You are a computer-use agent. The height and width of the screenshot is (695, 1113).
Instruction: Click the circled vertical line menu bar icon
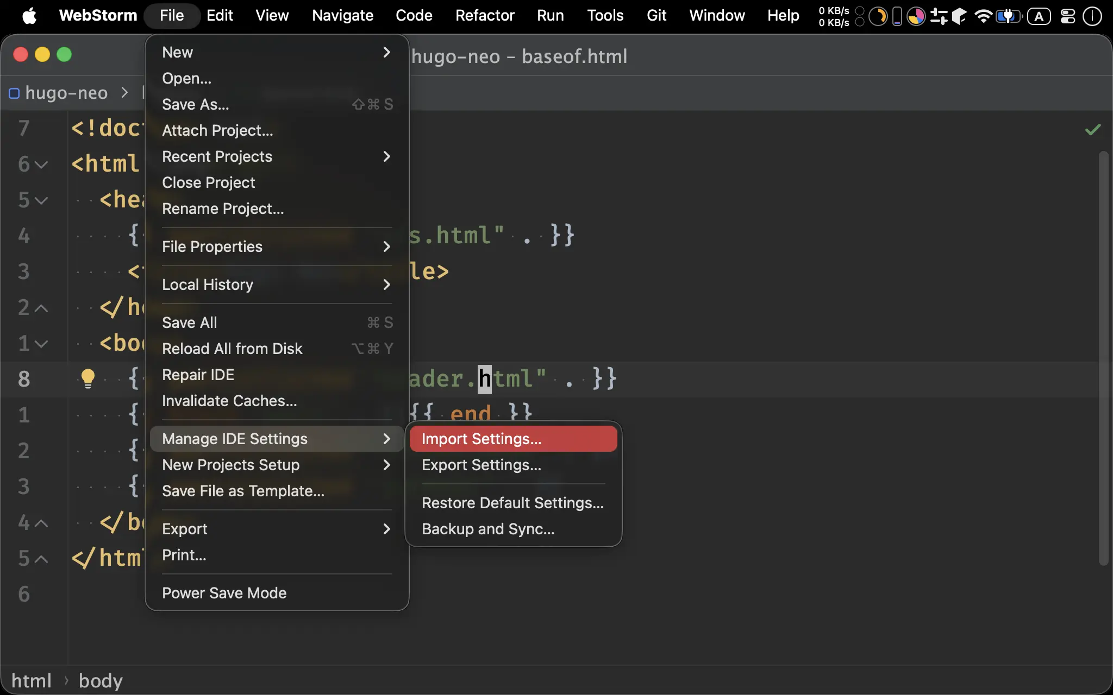click(x=1092, y=16)
